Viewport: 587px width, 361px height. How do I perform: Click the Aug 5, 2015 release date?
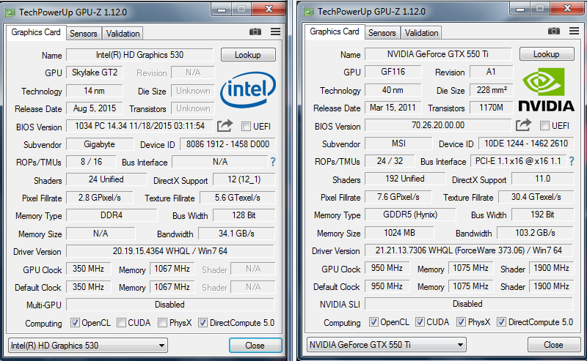(95, 108)
